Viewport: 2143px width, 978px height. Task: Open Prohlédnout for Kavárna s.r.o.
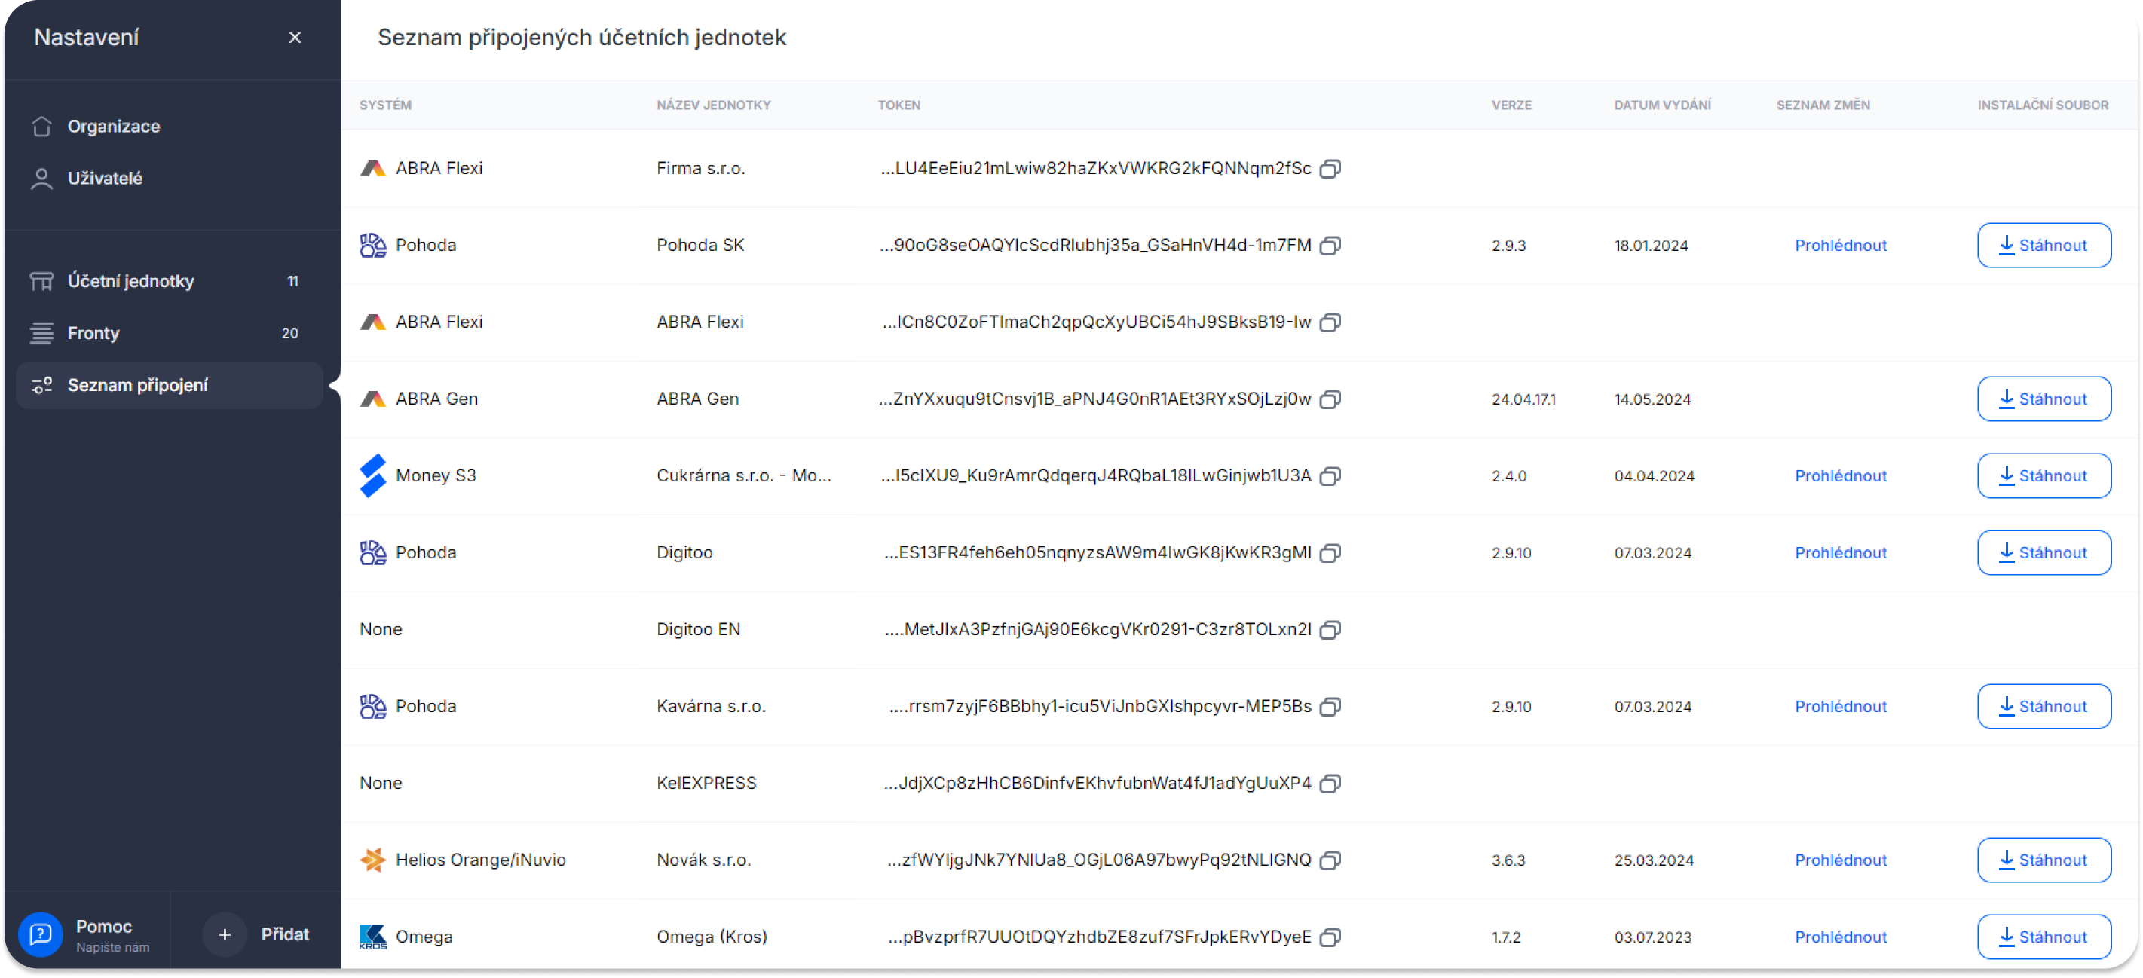click(1840, 706)
